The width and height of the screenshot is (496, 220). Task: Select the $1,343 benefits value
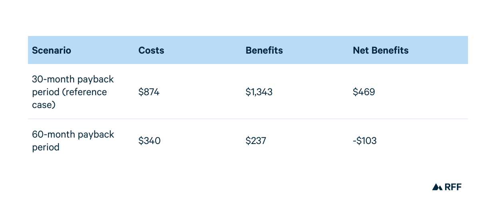259,92
